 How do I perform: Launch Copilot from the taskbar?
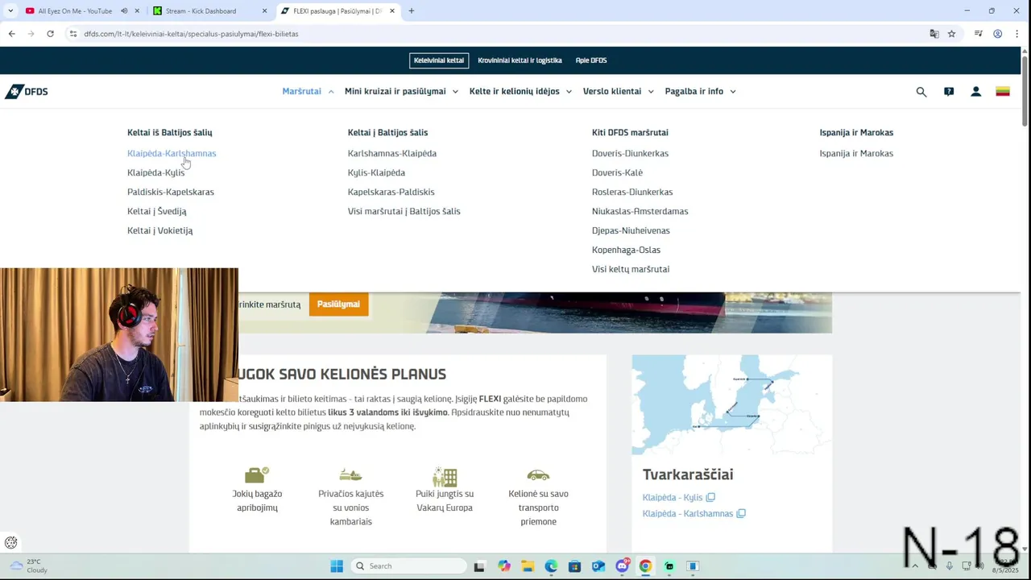[x=504, y=566]
